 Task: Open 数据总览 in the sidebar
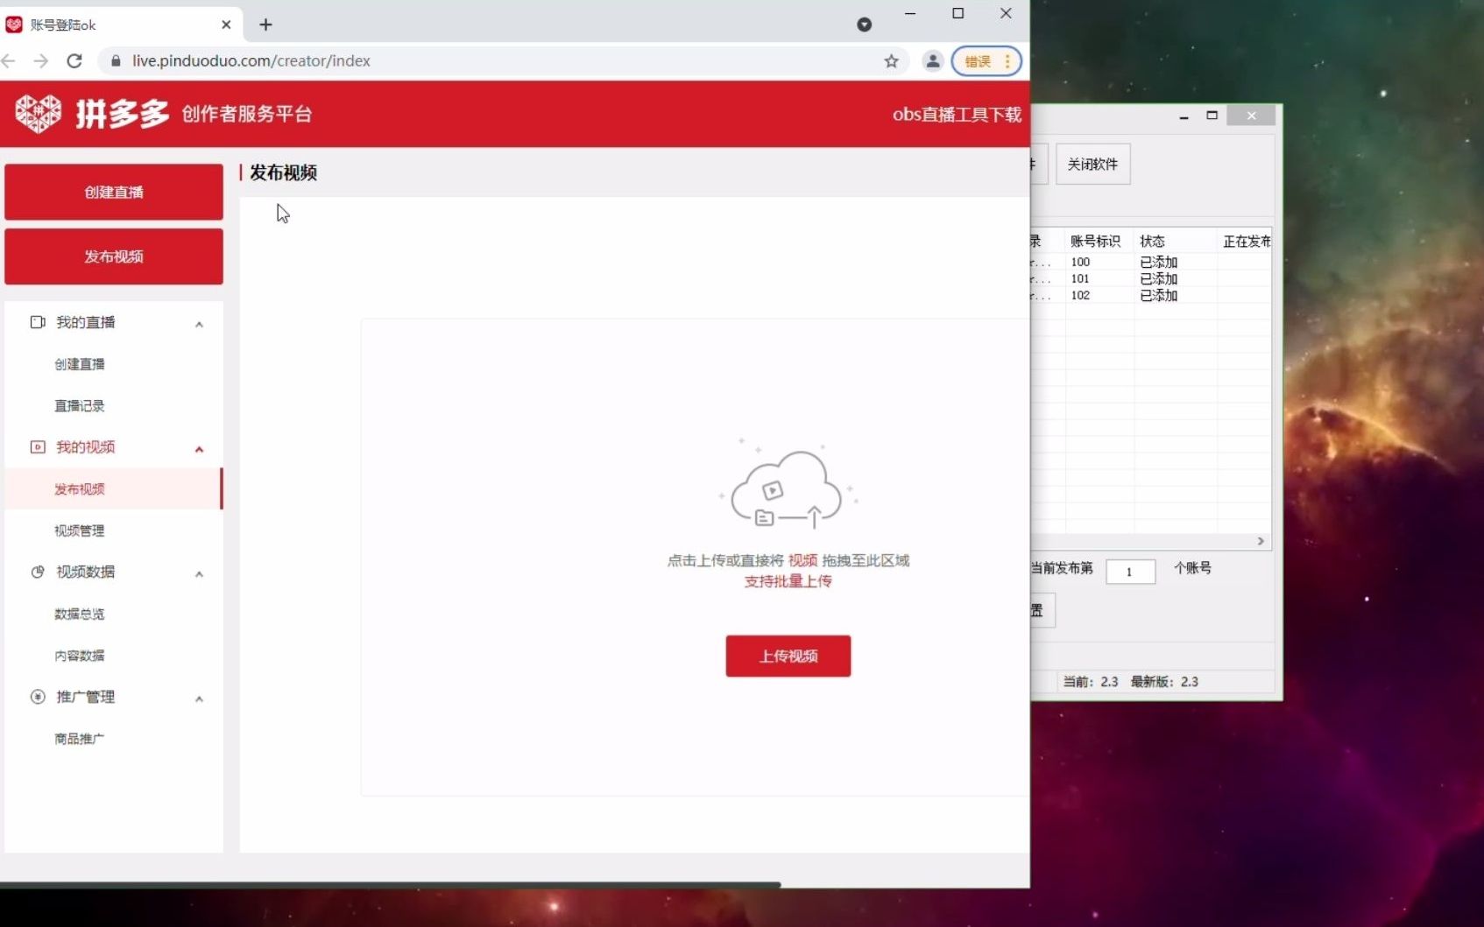click(x=80, y=614)
